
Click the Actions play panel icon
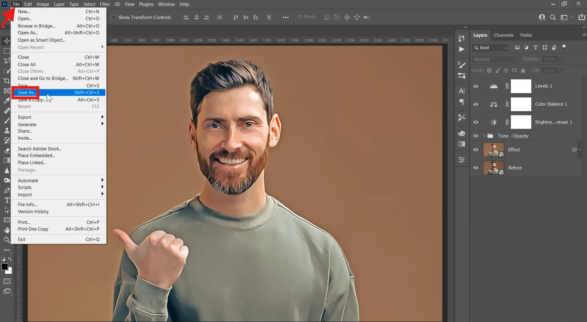tap(461, 49)
